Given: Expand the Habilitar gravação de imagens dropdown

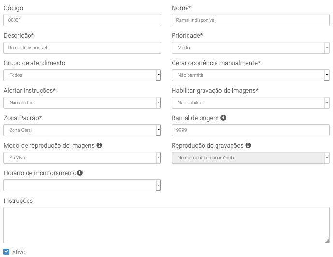Looking at the screenshot, I should 250,103.
